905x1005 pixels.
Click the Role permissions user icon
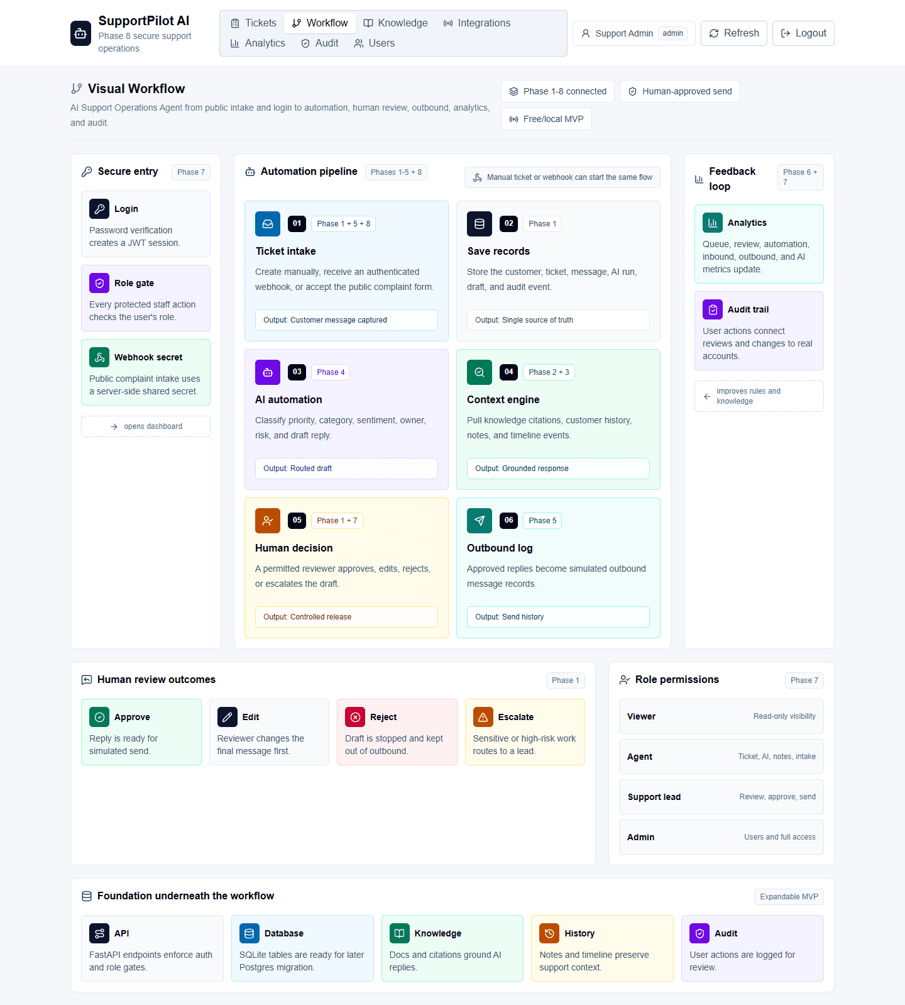[625, 680]
